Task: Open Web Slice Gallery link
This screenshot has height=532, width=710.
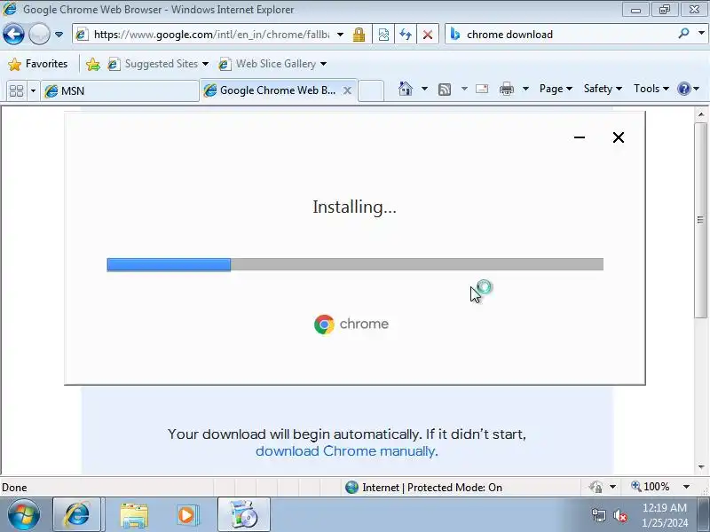Action: (272, 64)
